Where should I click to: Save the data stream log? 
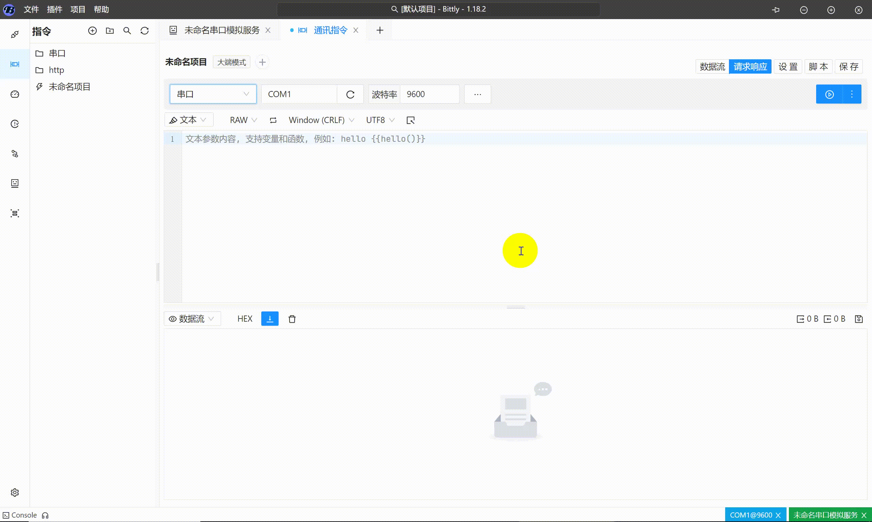[x=859, y=319]
